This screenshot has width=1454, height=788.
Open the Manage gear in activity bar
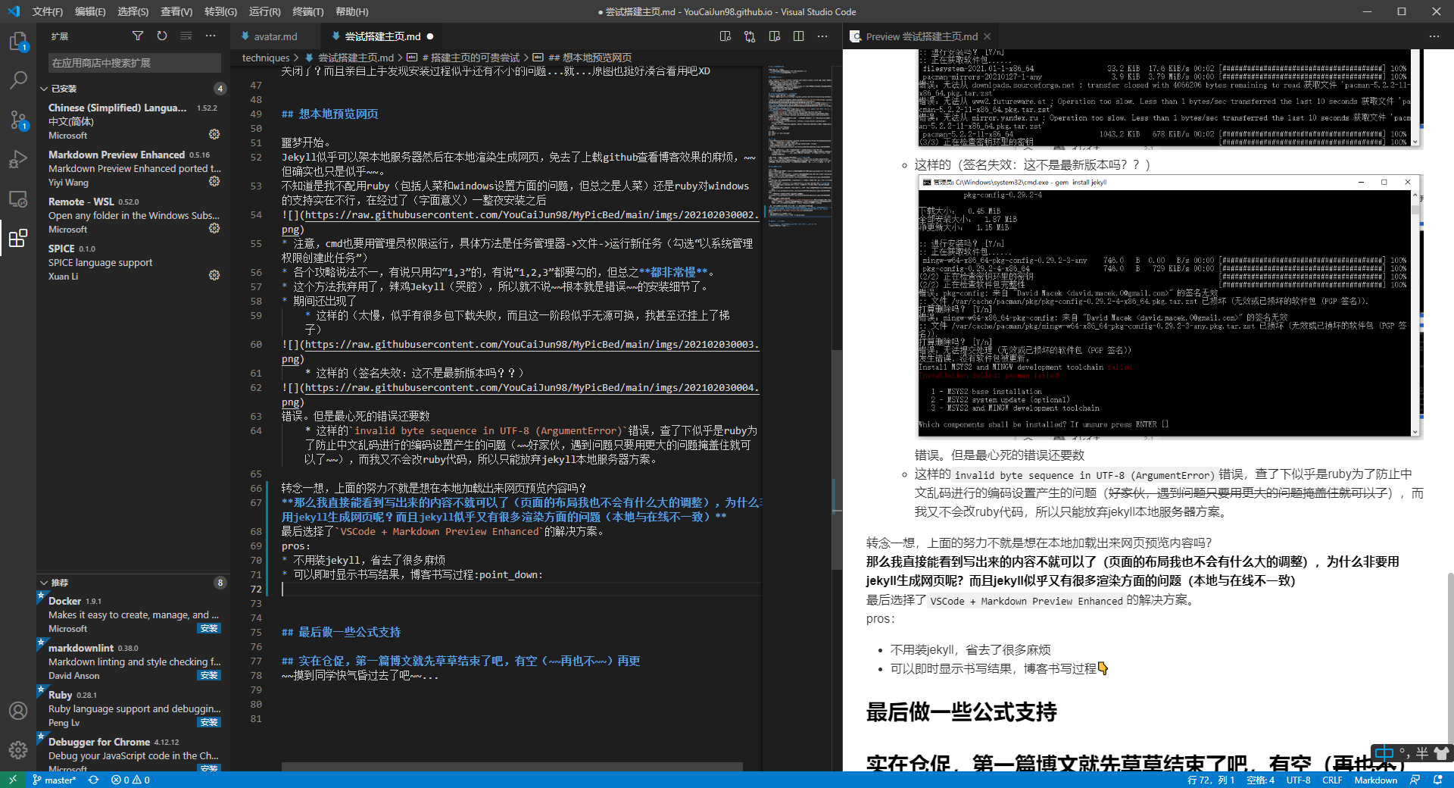click(x=18, y=750)
